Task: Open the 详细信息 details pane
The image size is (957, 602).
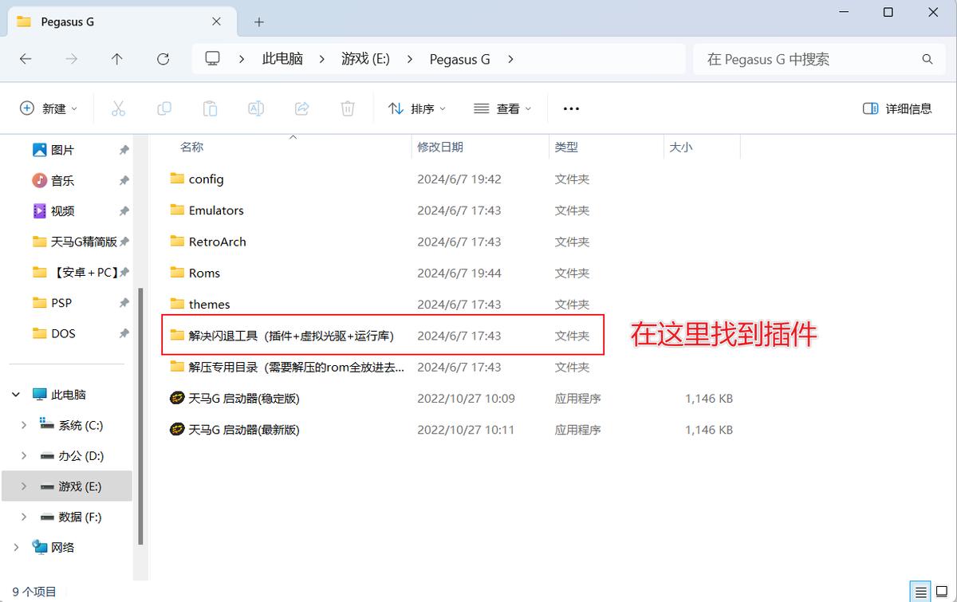Action: [896, 108]
